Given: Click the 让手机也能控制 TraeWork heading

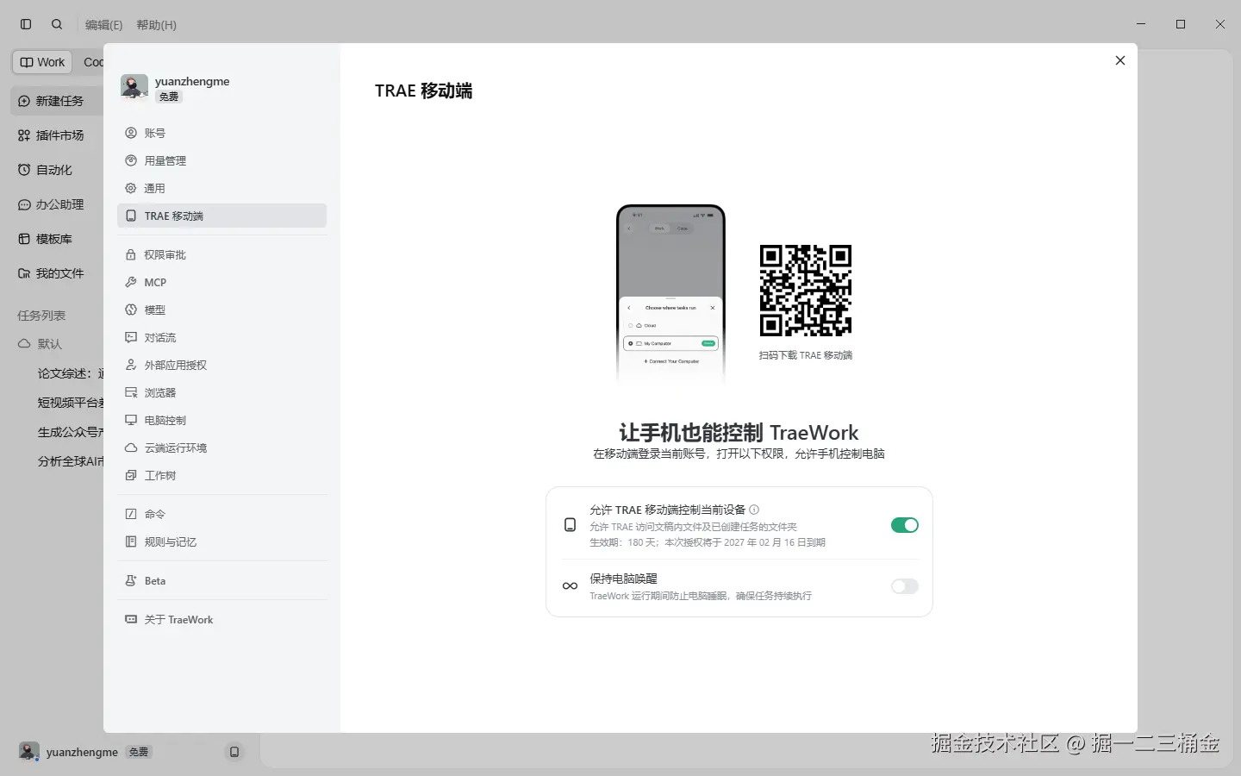Looking at the screenshot, I should (739, 432).
